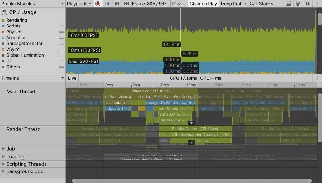Expand the Background Job group

tap(3, 171)
